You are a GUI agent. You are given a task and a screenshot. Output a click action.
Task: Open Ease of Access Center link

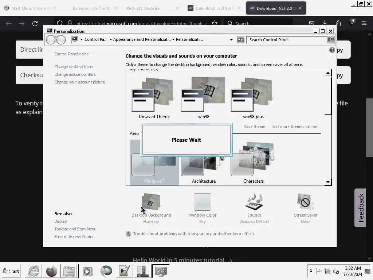74,236
